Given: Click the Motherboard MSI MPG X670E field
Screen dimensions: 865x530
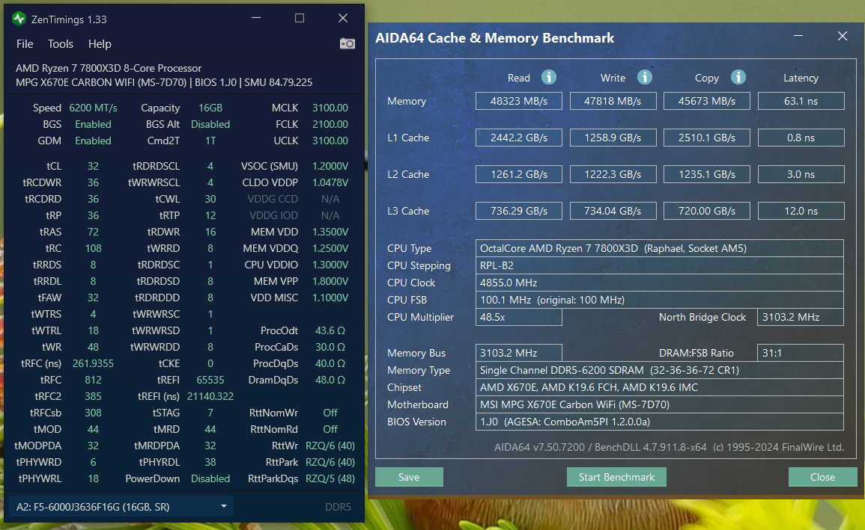Looking at the screenshot, I should click(659, 404).
